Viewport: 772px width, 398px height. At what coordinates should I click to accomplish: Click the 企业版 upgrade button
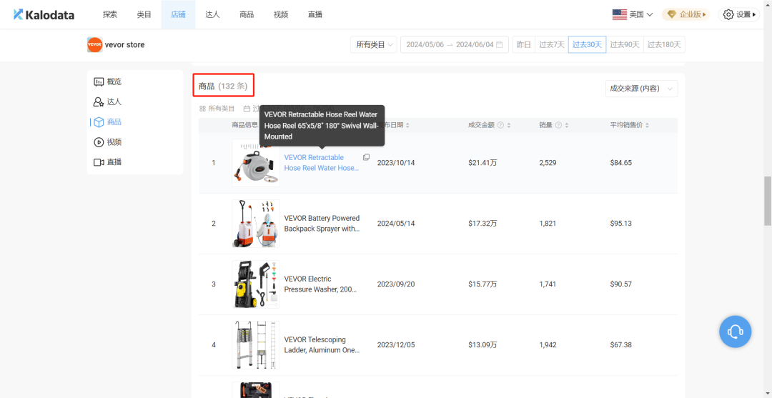click(686, 14)
